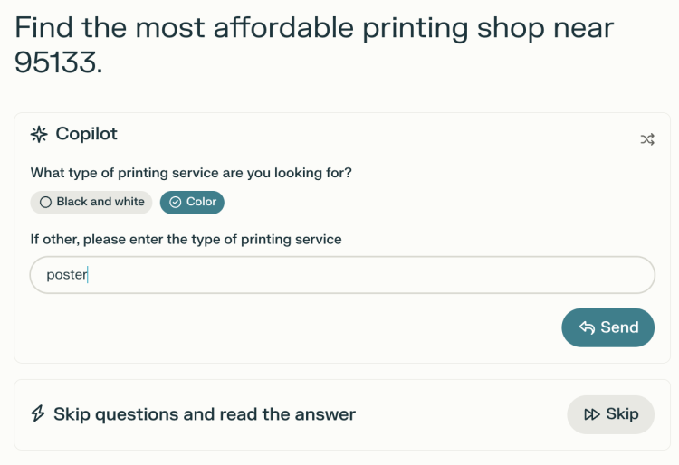Focus the printing service type text field
This screenshot has height=465, width=679.
pos(342,275)
